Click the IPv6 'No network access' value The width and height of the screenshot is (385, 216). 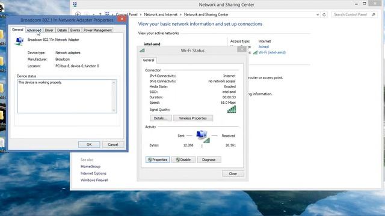click(x=222, y=82)
